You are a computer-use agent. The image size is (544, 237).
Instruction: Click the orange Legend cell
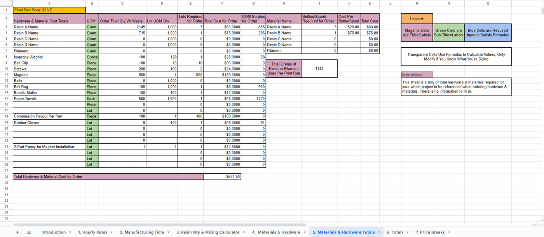point(417,19)
